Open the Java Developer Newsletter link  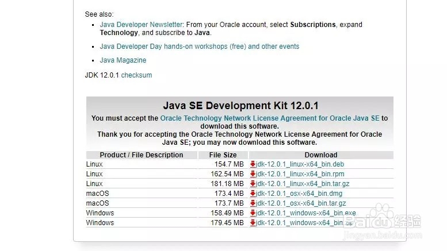point(141,25)
